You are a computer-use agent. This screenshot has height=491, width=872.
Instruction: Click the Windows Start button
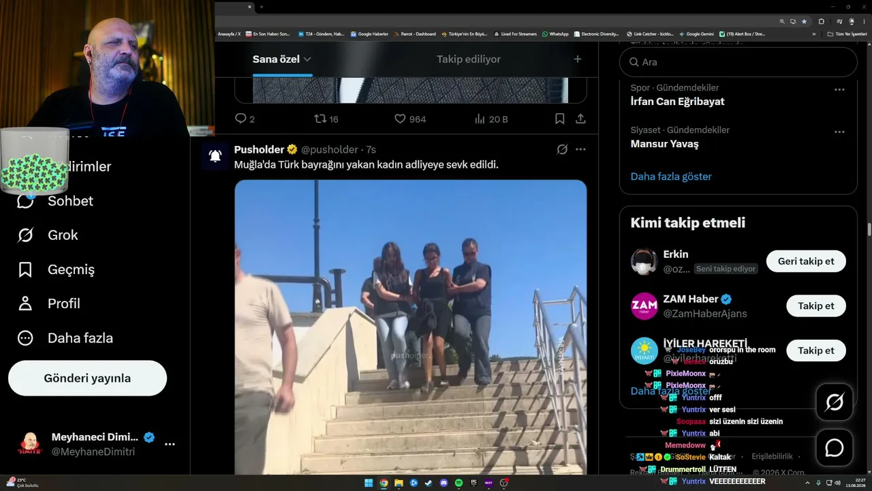click(x=369, y=483)
